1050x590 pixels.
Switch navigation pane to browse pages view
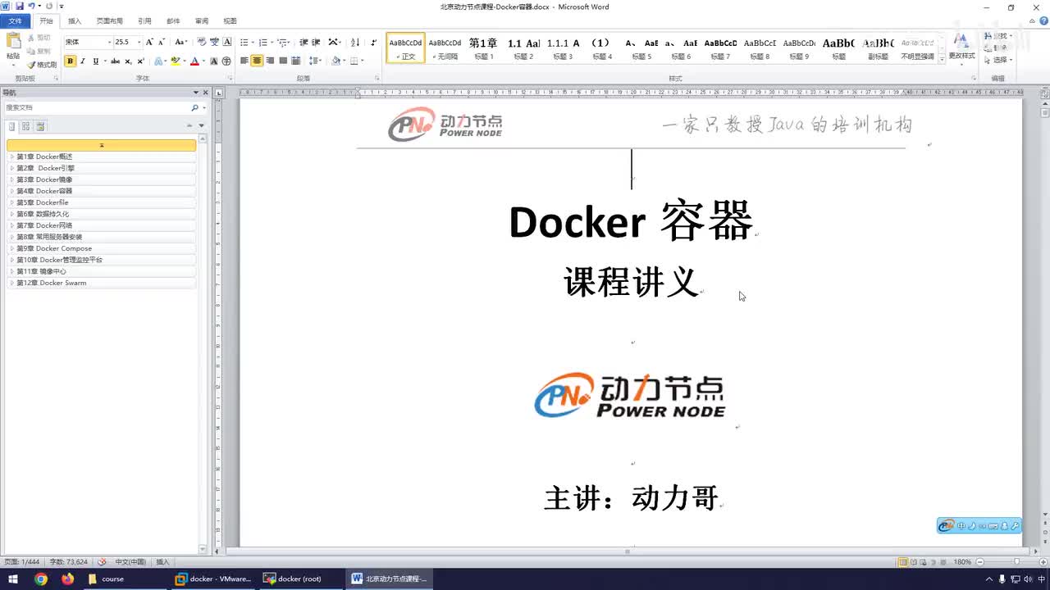25,126
